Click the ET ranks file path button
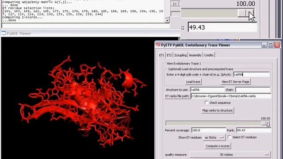The height and width of the screenshot is (159, 283). click(177, 96)
